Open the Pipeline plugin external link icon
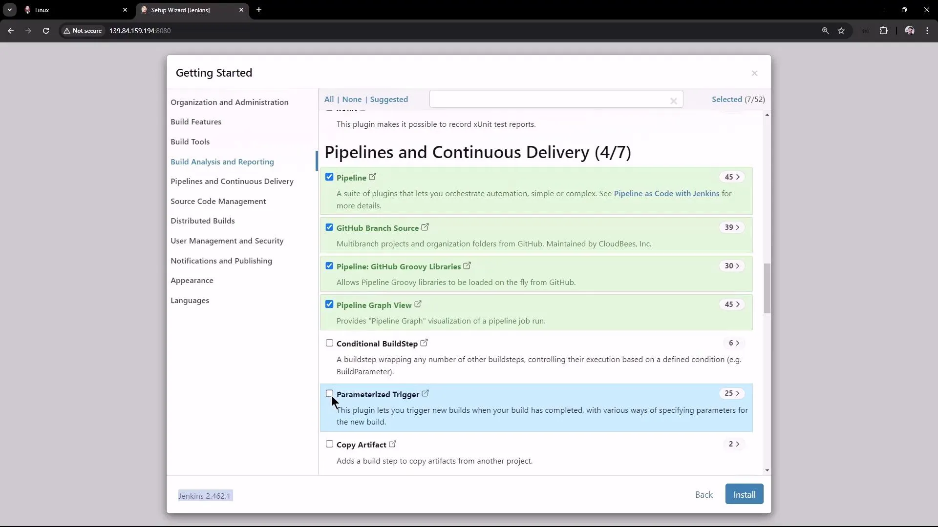The height and width of the screenshot is (527, 938). point(373,176)
